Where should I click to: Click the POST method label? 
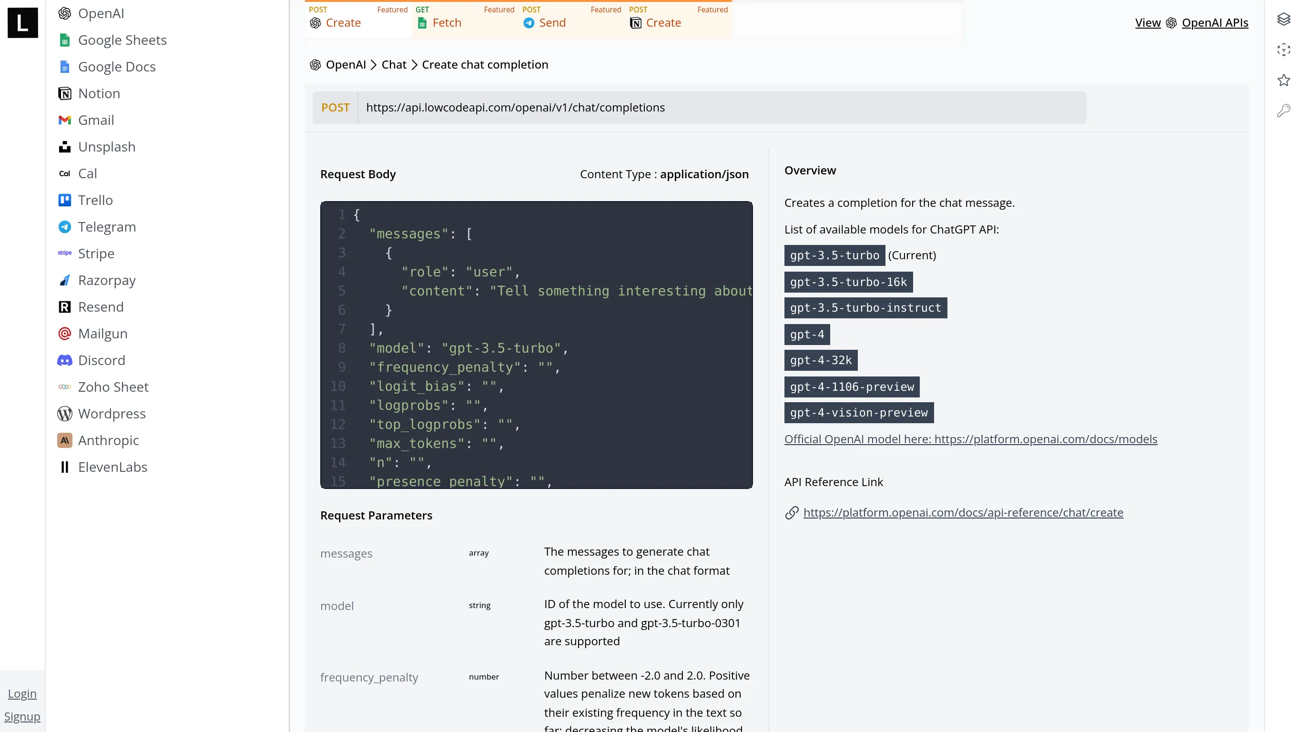coord(335,108)
